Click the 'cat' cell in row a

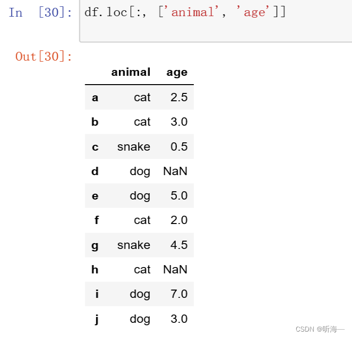(x=142, y=97)
